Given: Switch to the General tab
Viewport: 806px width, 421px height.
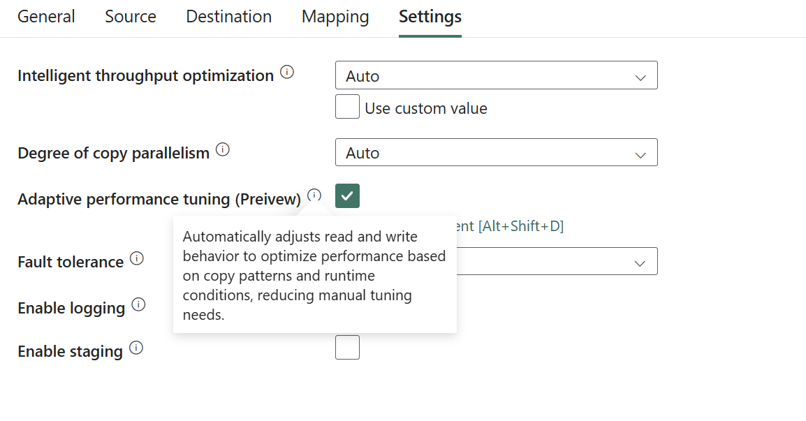Looking at the screenshot, I should [x=46, y=17].
